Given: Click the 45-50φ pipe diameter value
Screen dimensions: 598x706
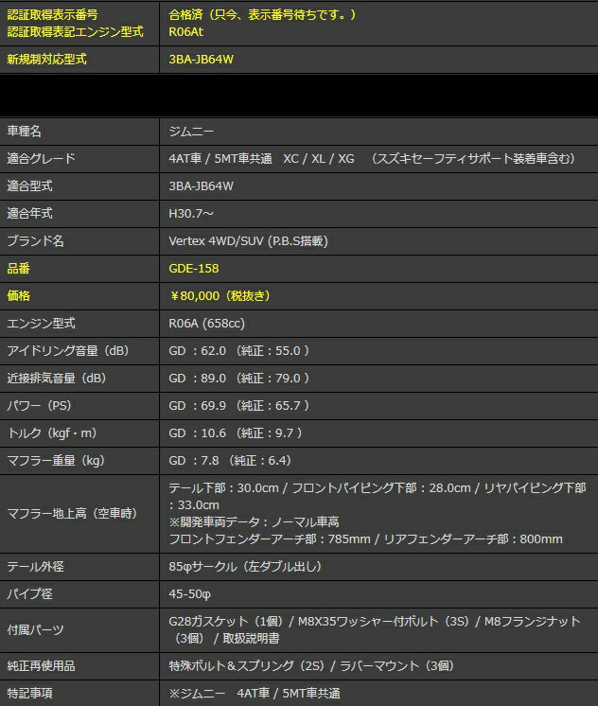Looking at the screenshot, I should (x=189, y=594).
